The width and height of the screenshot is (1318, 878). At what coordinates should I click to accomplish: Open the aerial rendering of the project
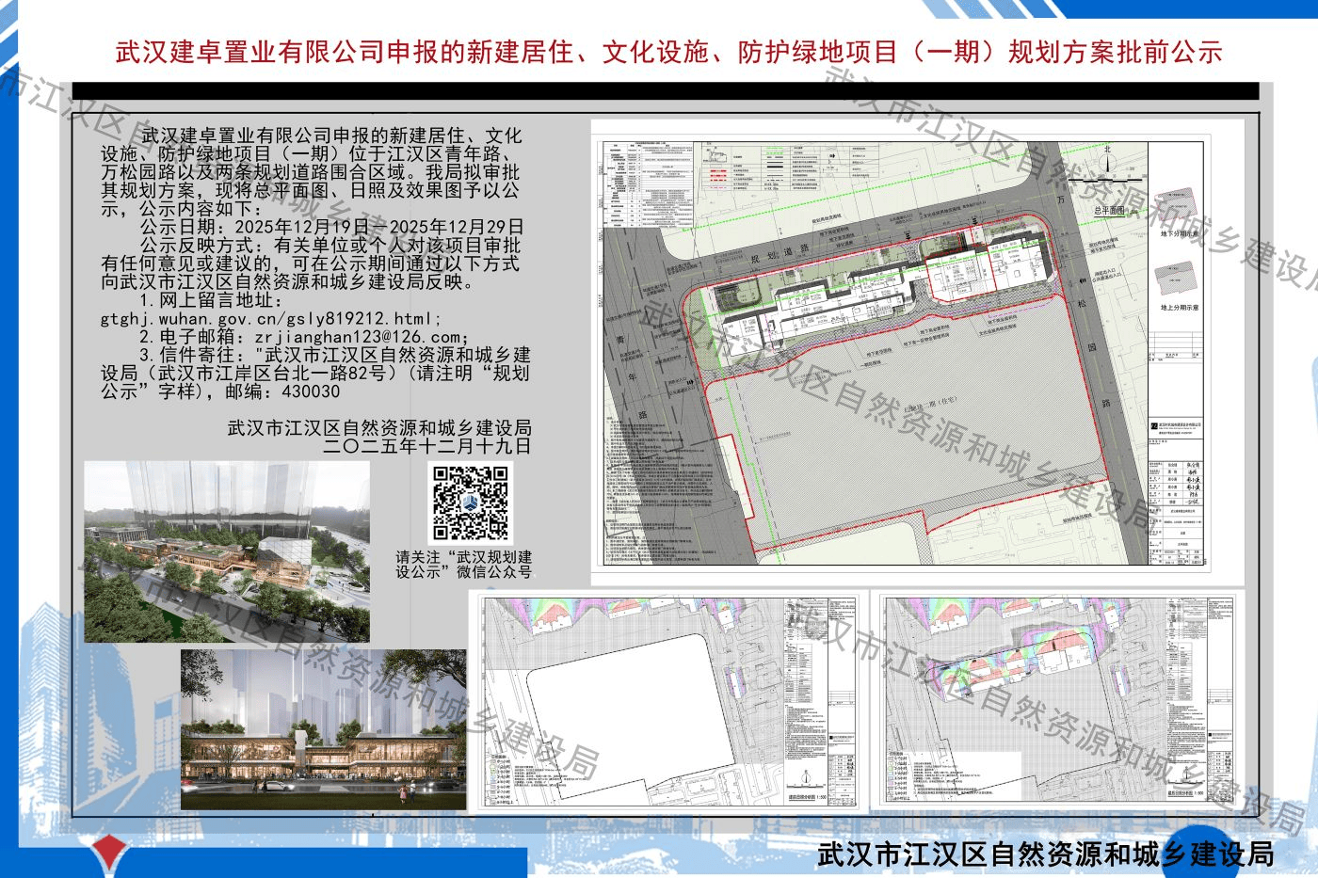point(227,551)
